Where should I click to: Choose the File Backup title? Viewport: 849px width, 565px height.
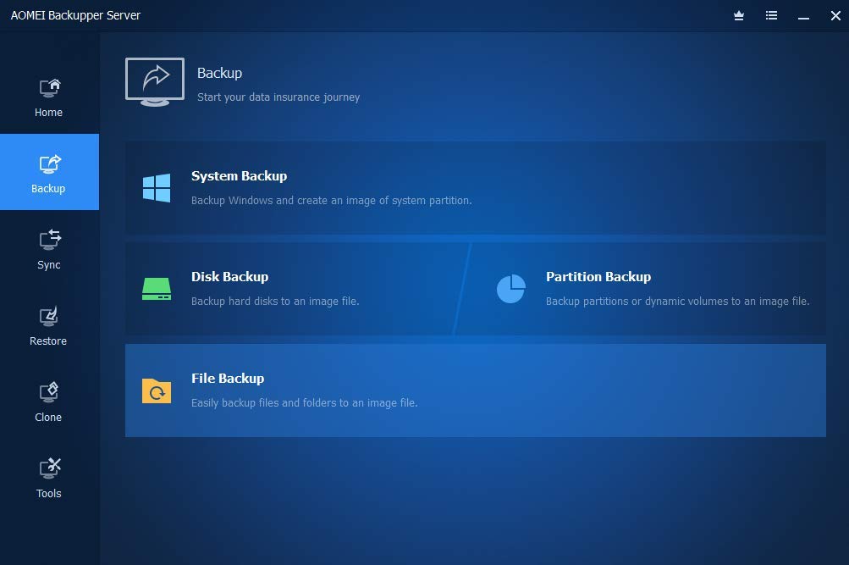tap(228, 379)
